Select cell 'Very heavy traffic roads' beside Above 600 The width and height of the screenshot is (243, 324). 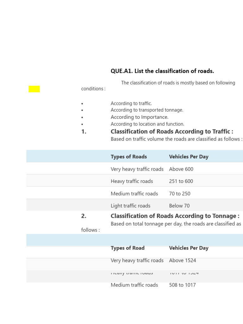coord(137,169)
